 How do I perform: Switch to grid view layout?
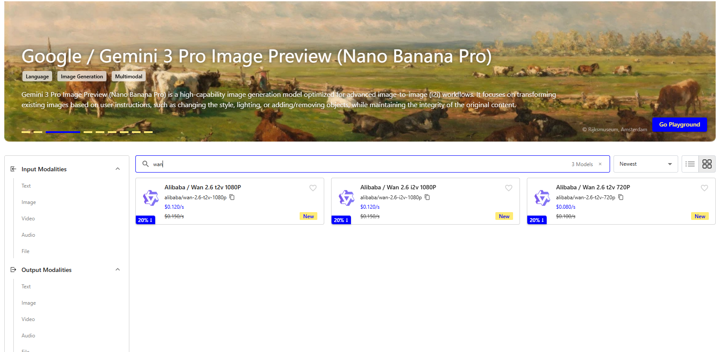tap(707, 164)
